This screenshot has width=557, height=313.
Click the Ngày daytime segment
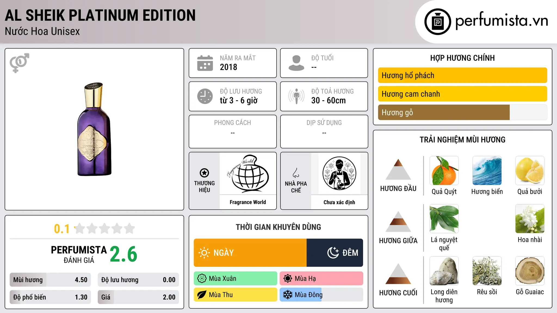click(250, 253)
